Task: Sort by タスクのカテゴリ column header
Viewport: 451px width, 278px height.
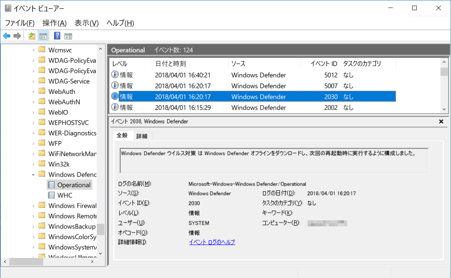Action: pos(368,64)
